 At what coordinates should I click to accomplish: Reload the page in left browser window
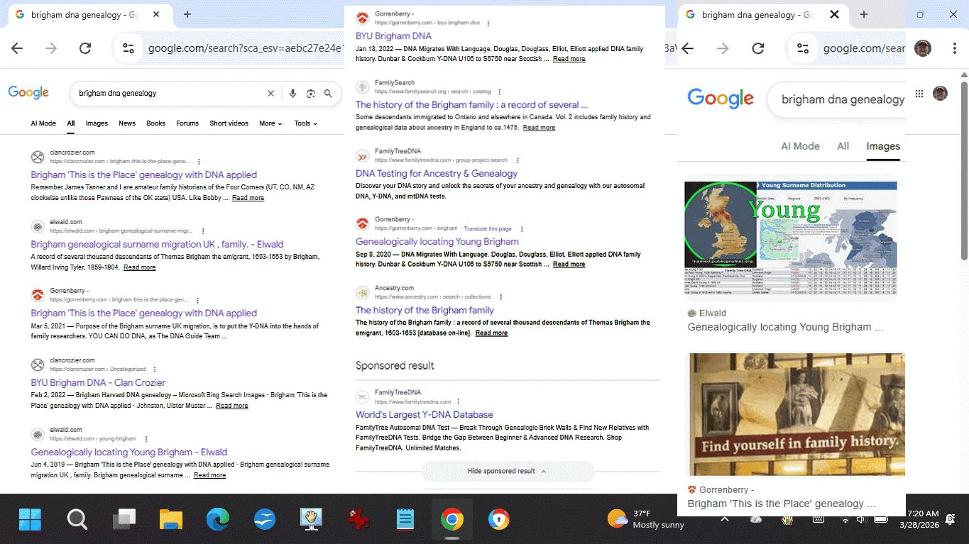pos(85,48)
